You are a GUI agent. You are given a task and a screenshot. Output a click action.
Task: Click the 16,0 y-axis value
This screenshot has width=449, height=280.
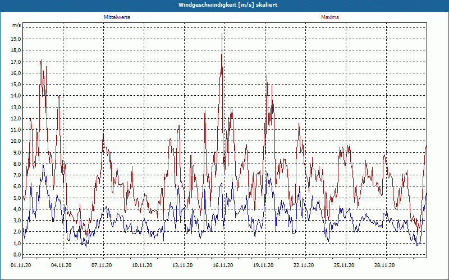click(x=16, y=73)
